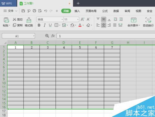Select column H header
The image size is (155, 117).
click(x=128, y=43)
